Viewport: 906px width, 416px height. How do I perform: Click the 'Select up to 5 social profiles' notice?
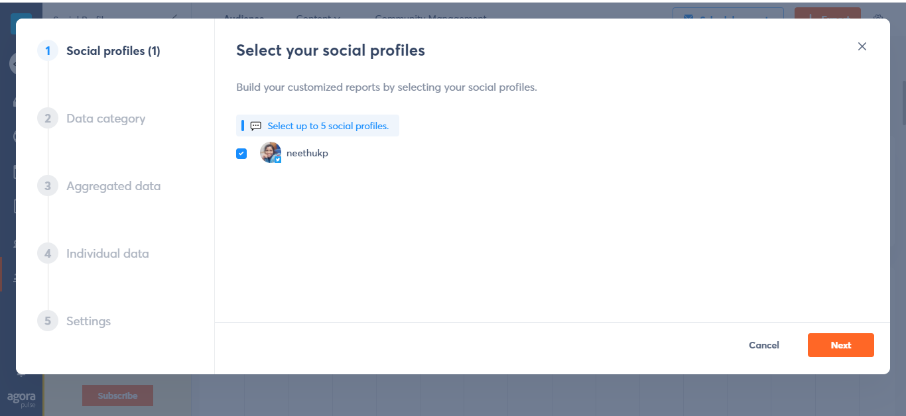318,126
